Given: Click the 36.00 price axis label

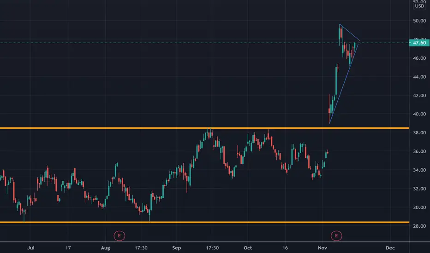Looking at the screenshot, I should pyautogui.click(x=419, y=151).
